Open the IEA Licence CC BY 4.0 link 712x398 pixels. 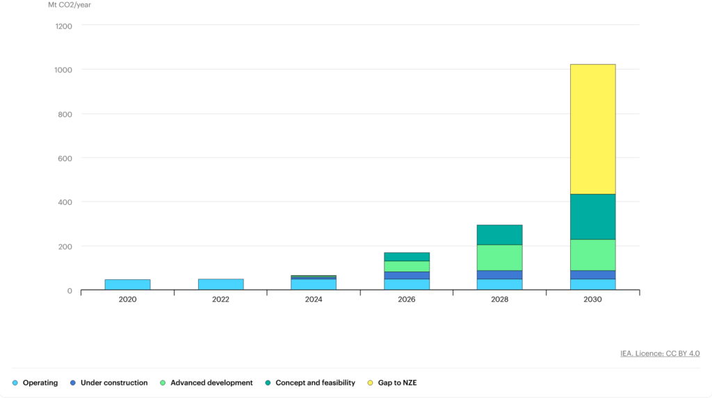click(660, 354)
